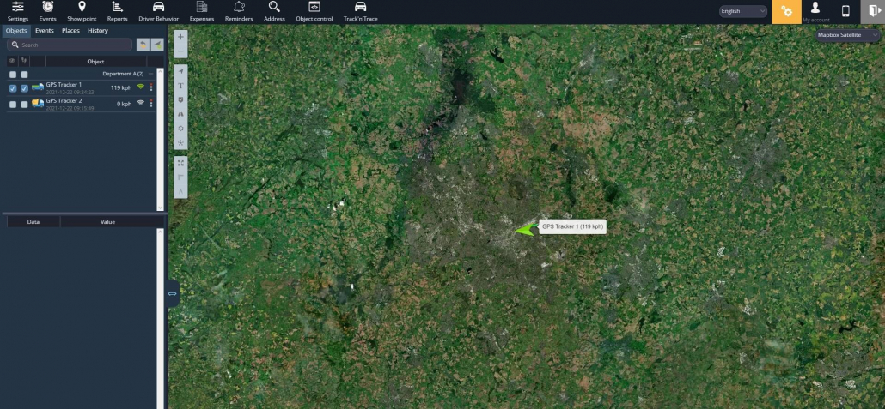
Task: Toggle the map objects arrow icon
Action: [x=180, y=71]
